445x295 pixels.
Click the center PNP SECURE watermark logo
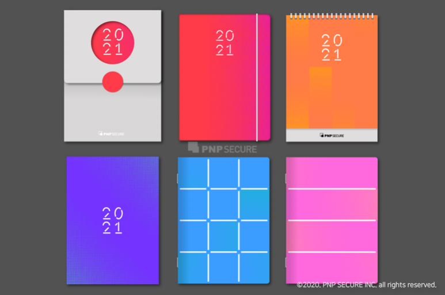(x=222, y=148)
